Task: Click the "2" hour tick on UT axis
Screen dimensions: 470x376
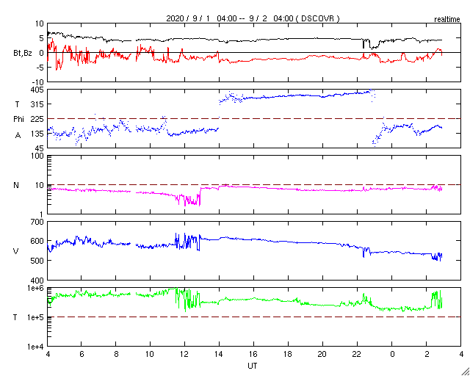Action: 426,355
